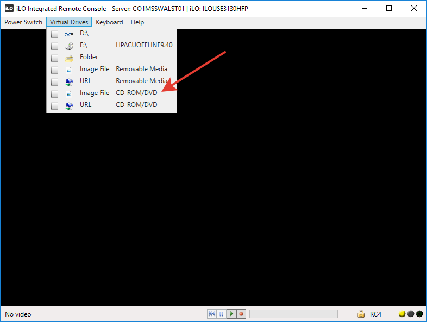Check the E:\ HPACUOFFLINE9.40 checkbox
This screenshot has width=427, height=322.
(54, 46)
